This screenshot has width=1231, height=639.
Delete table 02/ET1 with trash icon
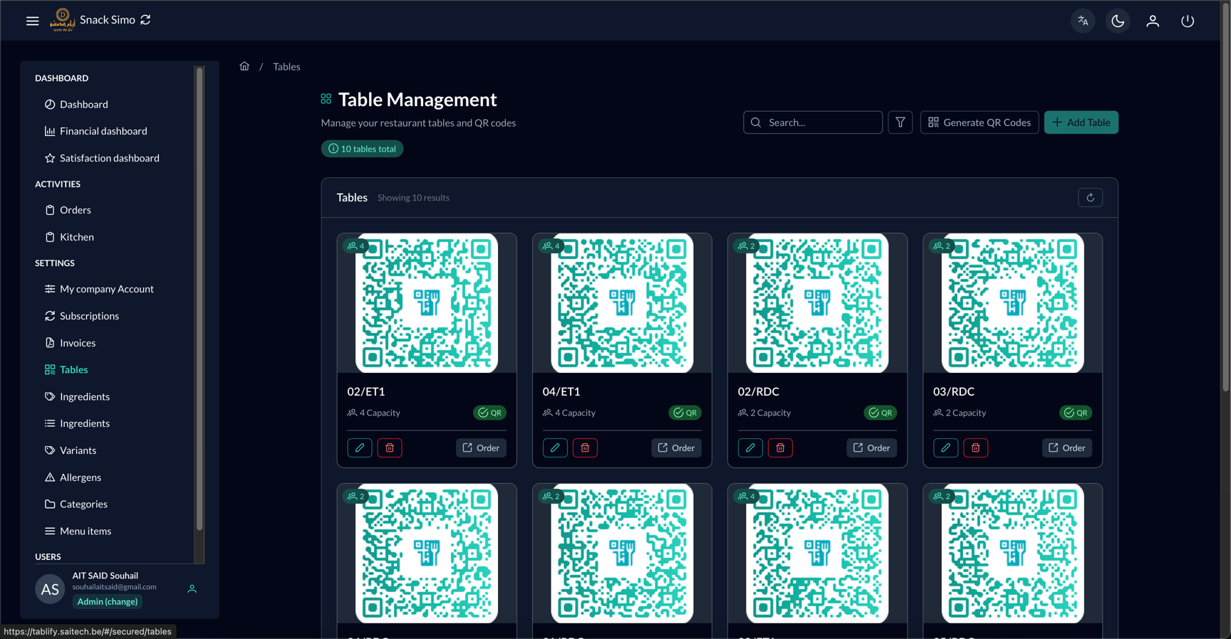point(390,448)
